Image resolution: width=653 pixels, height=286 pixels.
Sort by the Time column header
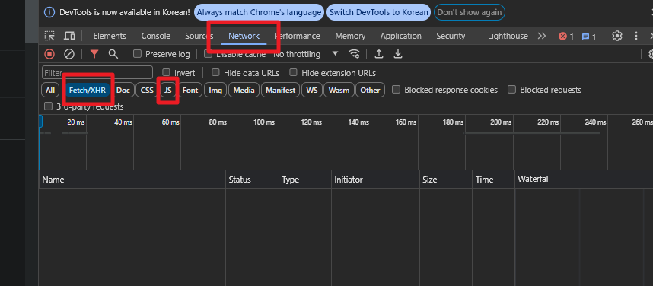coord(494,180)
